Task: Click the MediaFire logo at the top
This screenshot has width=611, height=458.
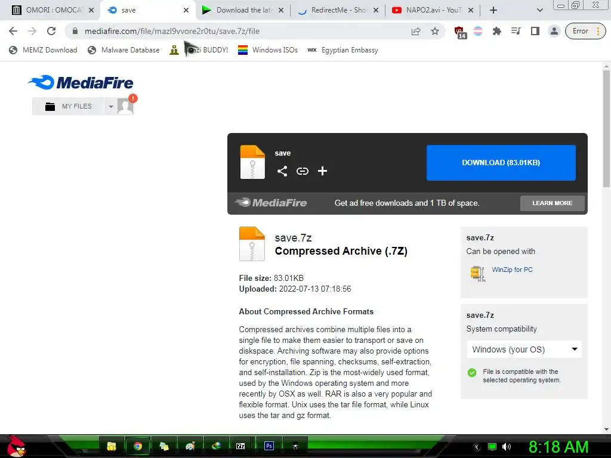Action: 81,82
